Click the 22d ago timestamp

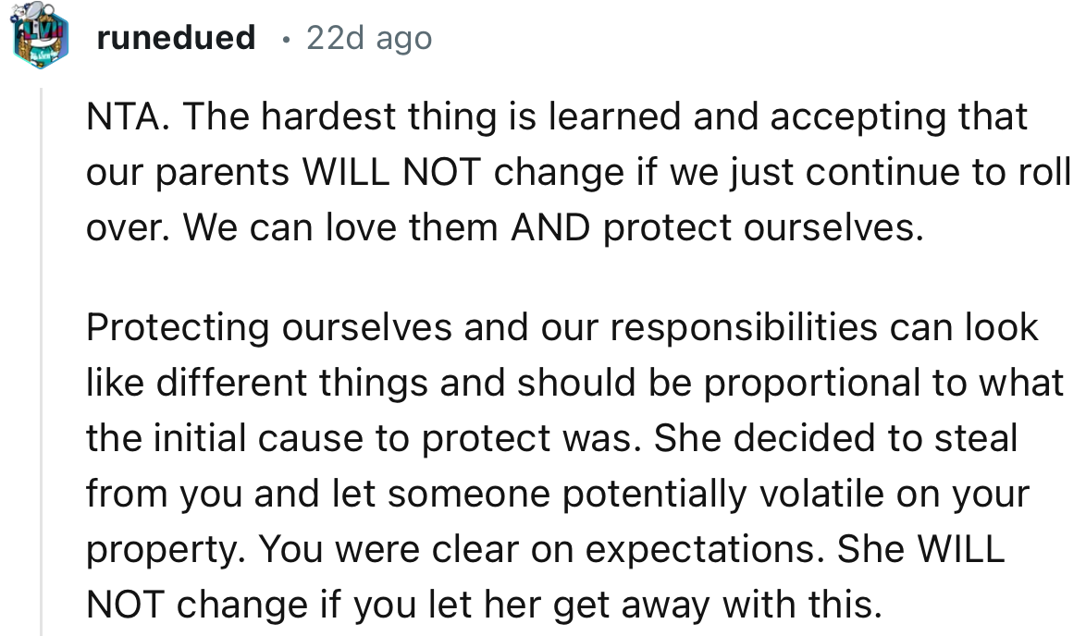pyautogui.click(x=368, y=38)
